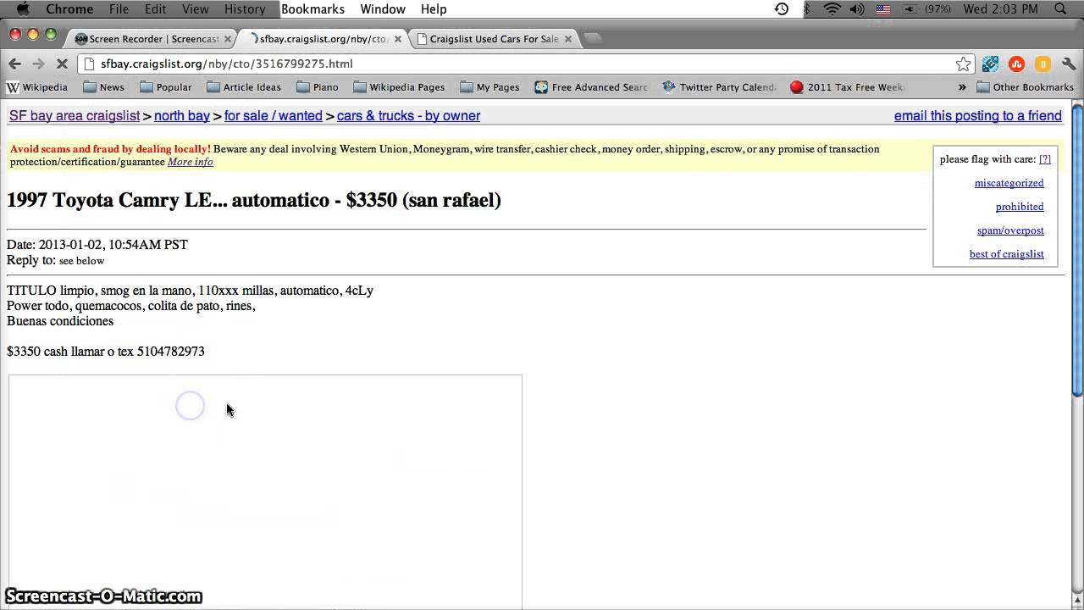This screenshot has width=1084, height=610.
Task: Open the Wi-Fi status menu
Action: pos(832,8)
